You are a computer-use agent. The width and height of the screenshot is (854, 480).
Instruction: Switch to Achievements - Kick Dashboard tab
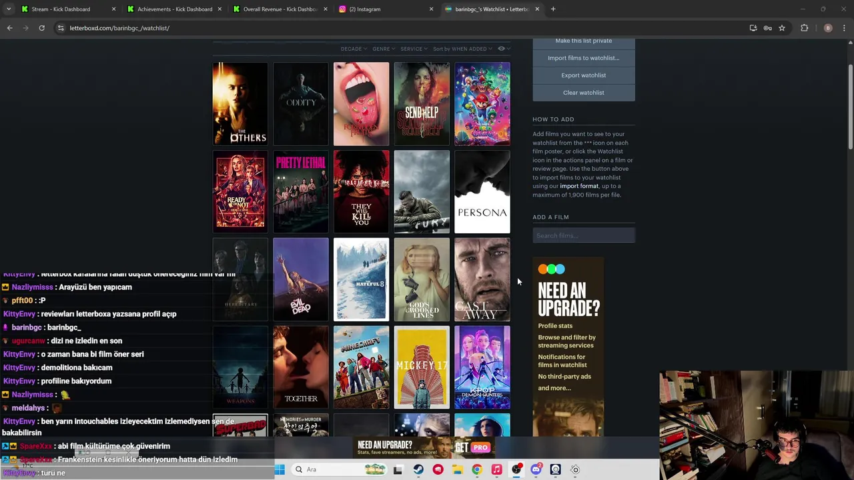(x=175, y=9)
